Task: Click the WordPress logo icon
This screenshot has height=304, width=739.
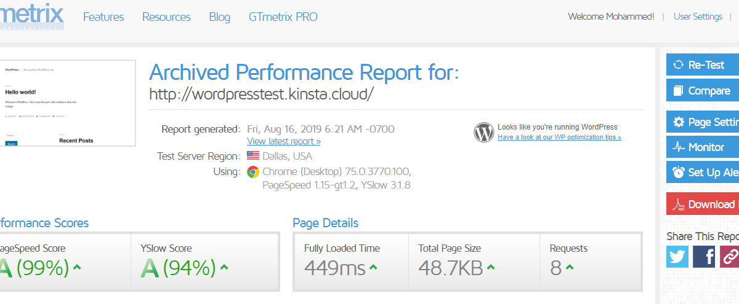Action: pos(484,132)
